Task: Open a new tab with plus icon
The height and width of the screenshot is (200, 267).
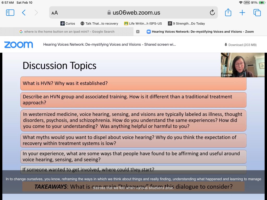Action: [242, 12]
